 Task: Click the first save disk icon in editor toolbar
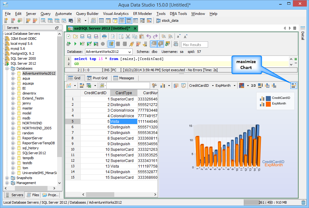pyautogui.click(x=82, y=36)
